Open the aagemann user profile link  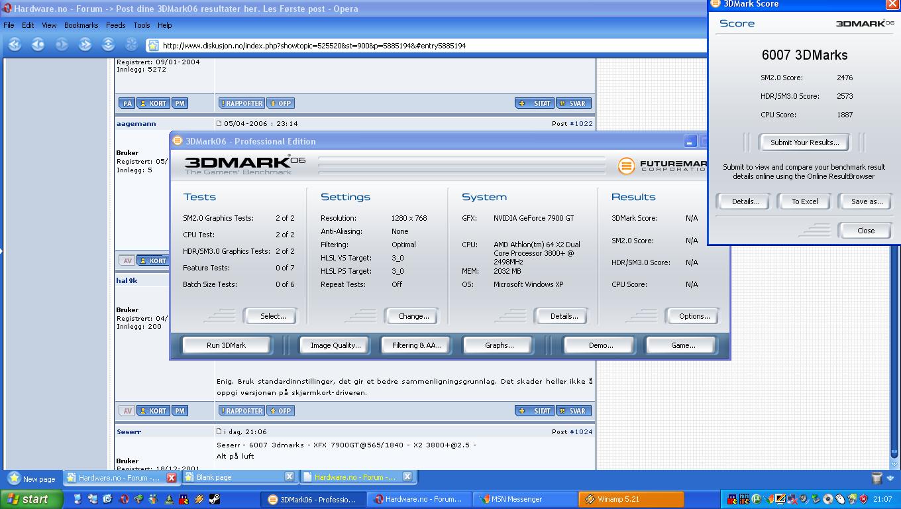[x=136, y=123]
